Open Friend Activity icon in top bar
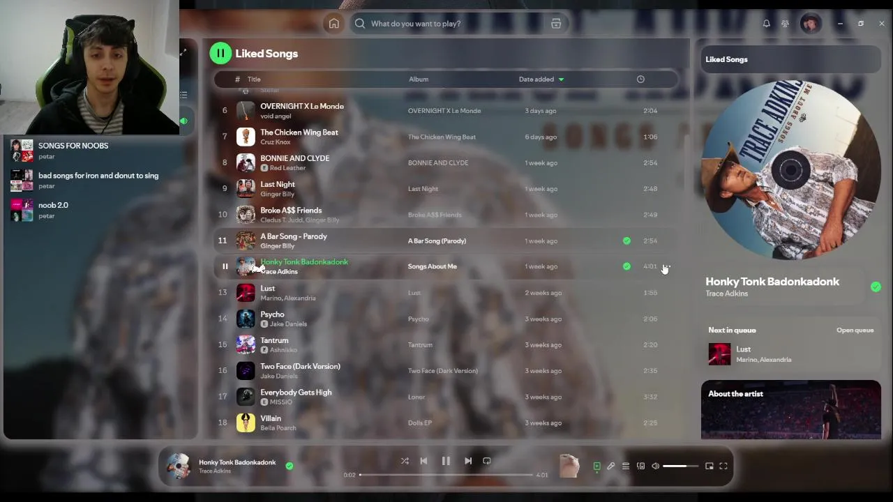Screen dimensions: 893x502 click(x=785, y=24)
